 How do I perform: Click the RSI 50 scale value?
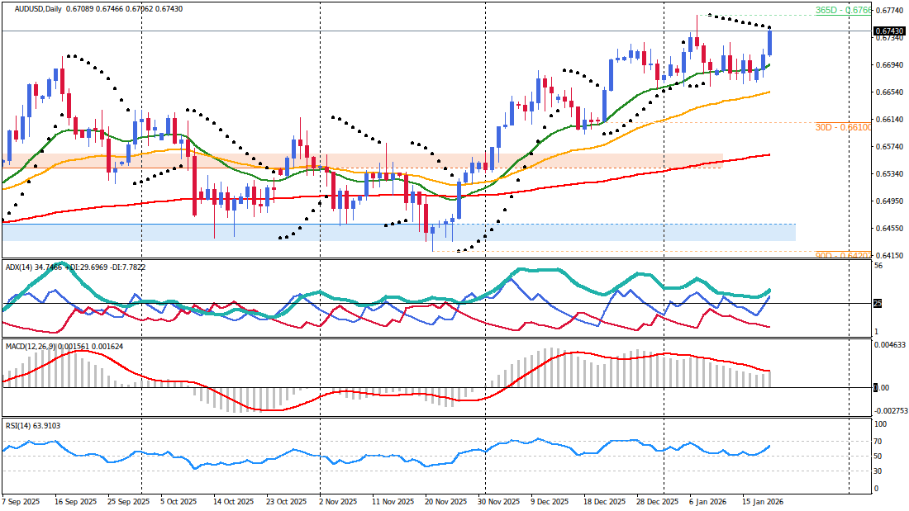(878, 457)
